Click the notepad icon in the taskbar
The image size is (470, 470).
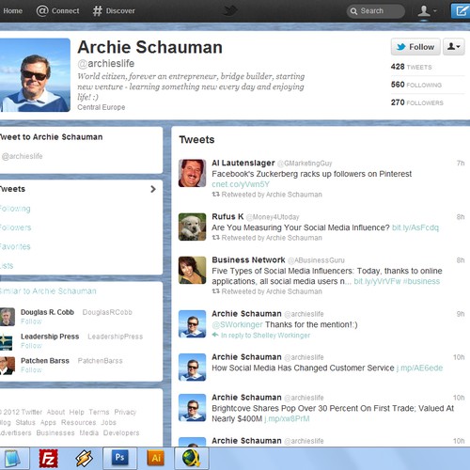(x=12, y=459)
